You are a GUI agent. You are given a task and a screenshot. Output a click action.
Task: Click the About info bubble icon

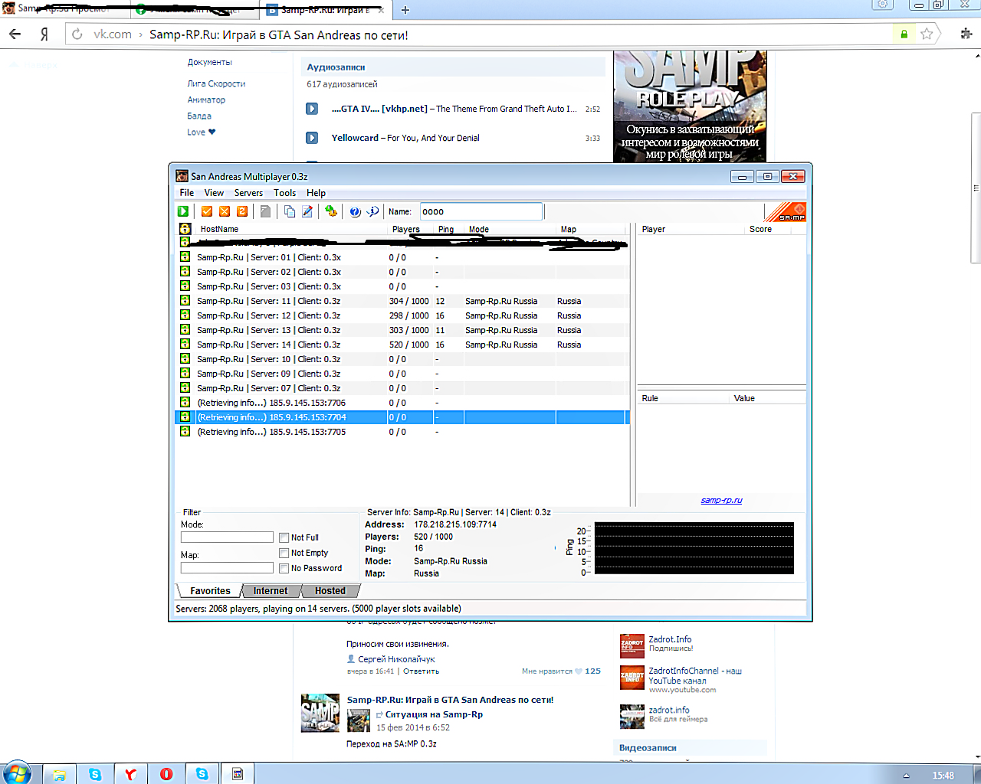(x=373, y=211)
